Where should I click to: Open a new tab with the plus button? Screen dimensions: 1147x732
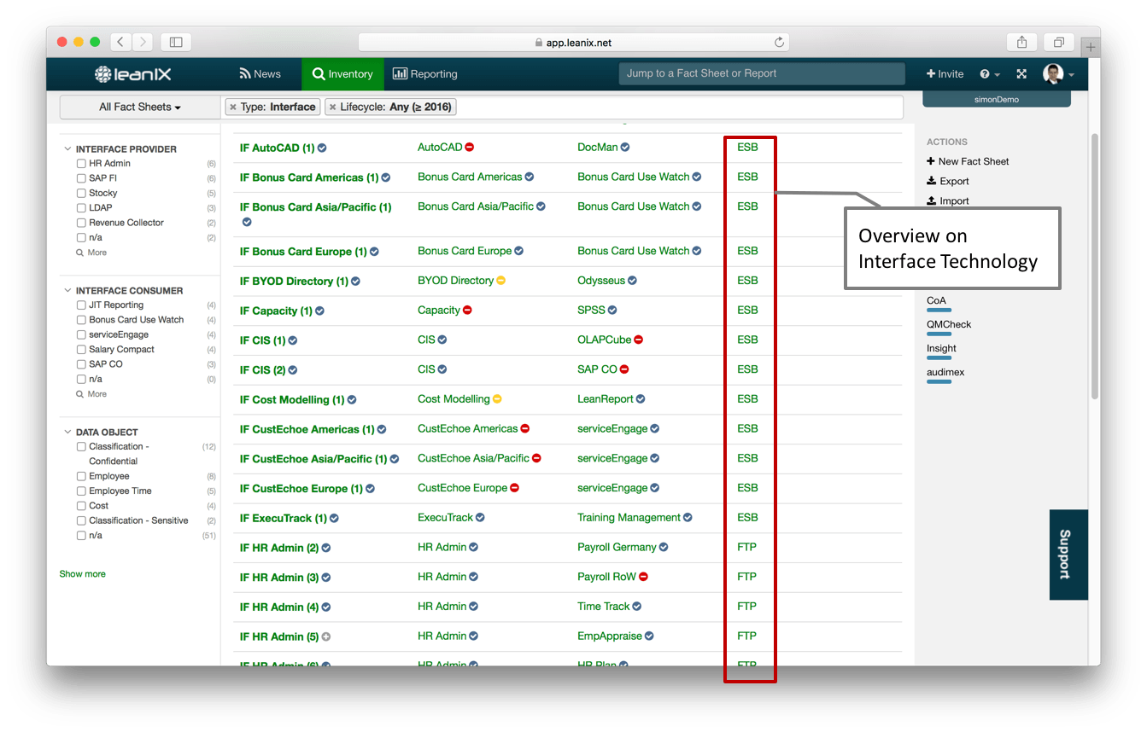tap(1091, 47)
